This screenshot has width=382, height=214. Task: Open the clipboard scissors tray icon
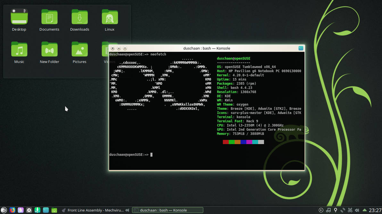click(x=350, y=210)
